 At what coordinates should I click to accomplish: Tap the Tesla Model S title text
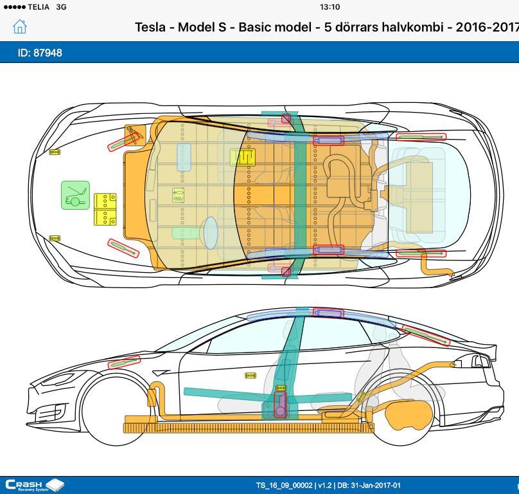(327, 27)
